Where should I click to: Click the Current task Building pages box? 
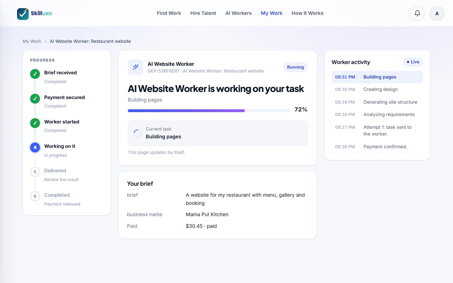[218, 133]
